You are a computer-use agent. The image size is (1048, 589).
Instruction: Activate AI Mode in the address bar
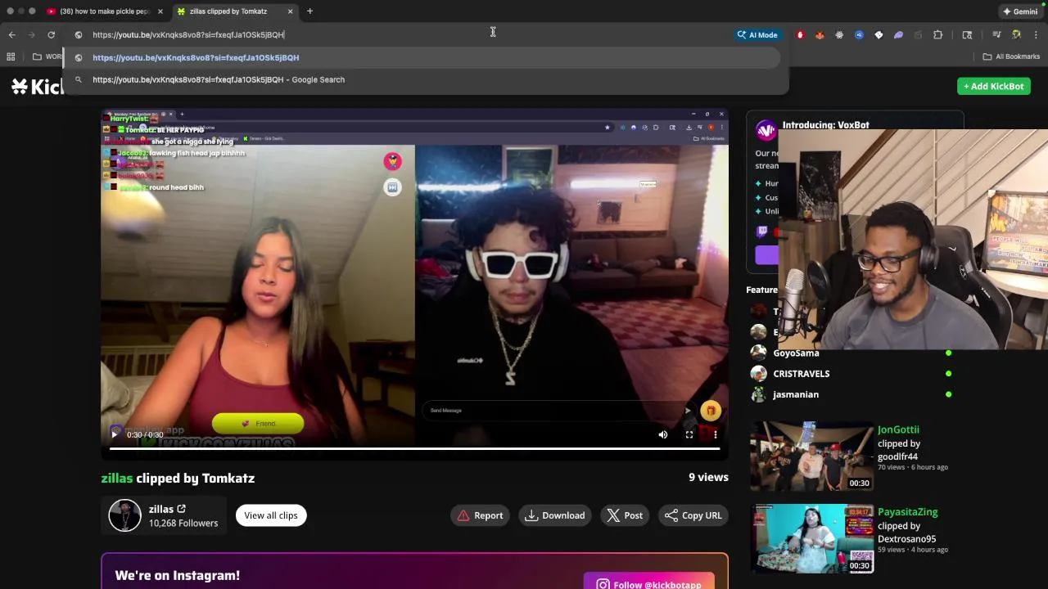[757, 35]
